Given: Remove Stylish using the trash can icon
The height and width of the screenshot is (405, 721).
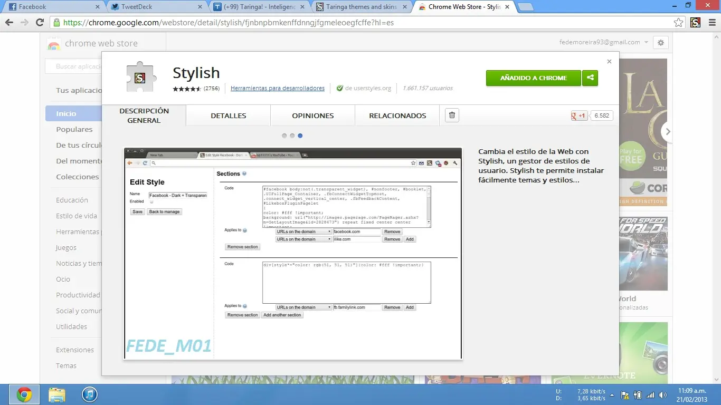Looking at the screenshot, I should [x=452, y=115].
